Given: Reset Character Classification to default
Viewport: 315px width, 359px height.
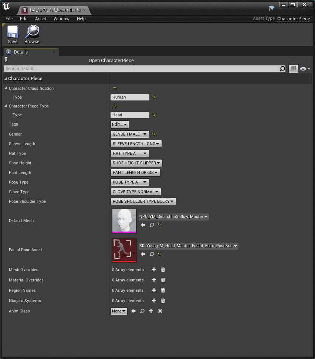Looking at the screenshot, I should coord(115,88).
